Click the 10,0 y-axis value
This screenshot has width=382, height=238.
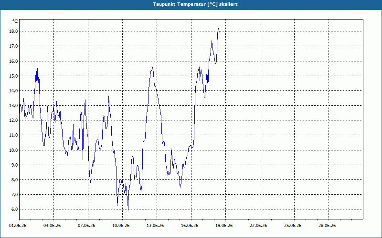(x=13, y=150)
